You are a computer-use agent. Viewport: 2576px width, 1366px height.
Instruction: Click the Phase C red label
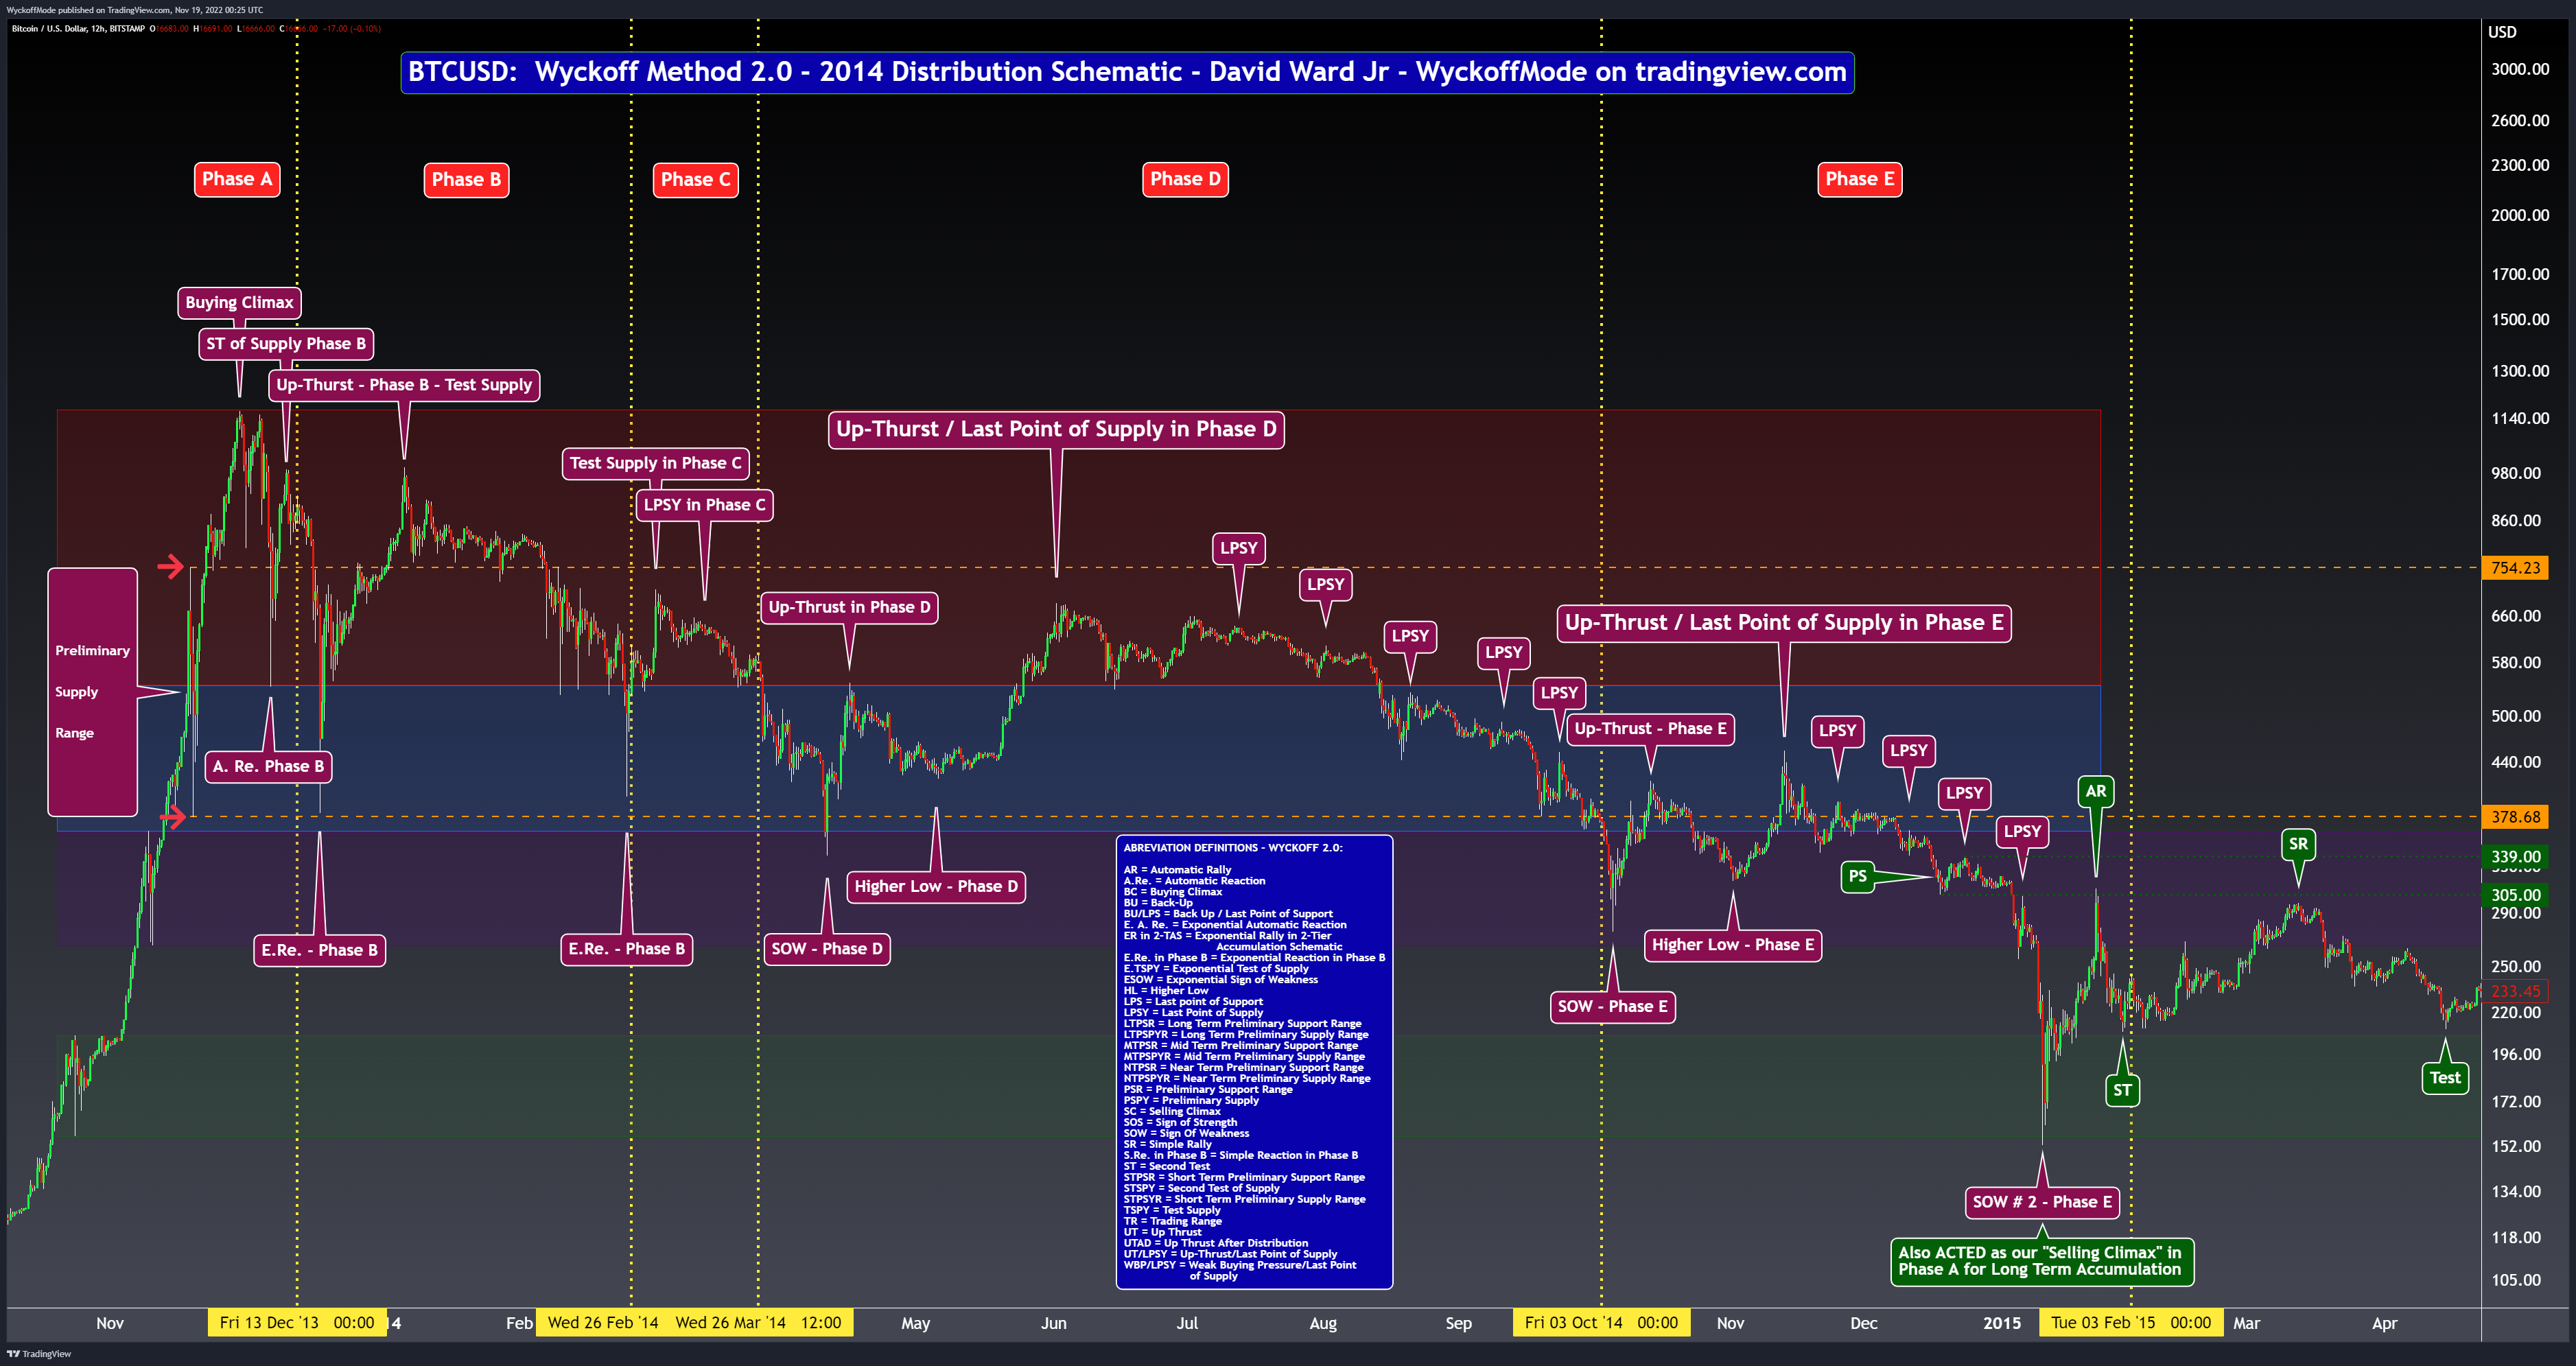click(x=696, y=180)
